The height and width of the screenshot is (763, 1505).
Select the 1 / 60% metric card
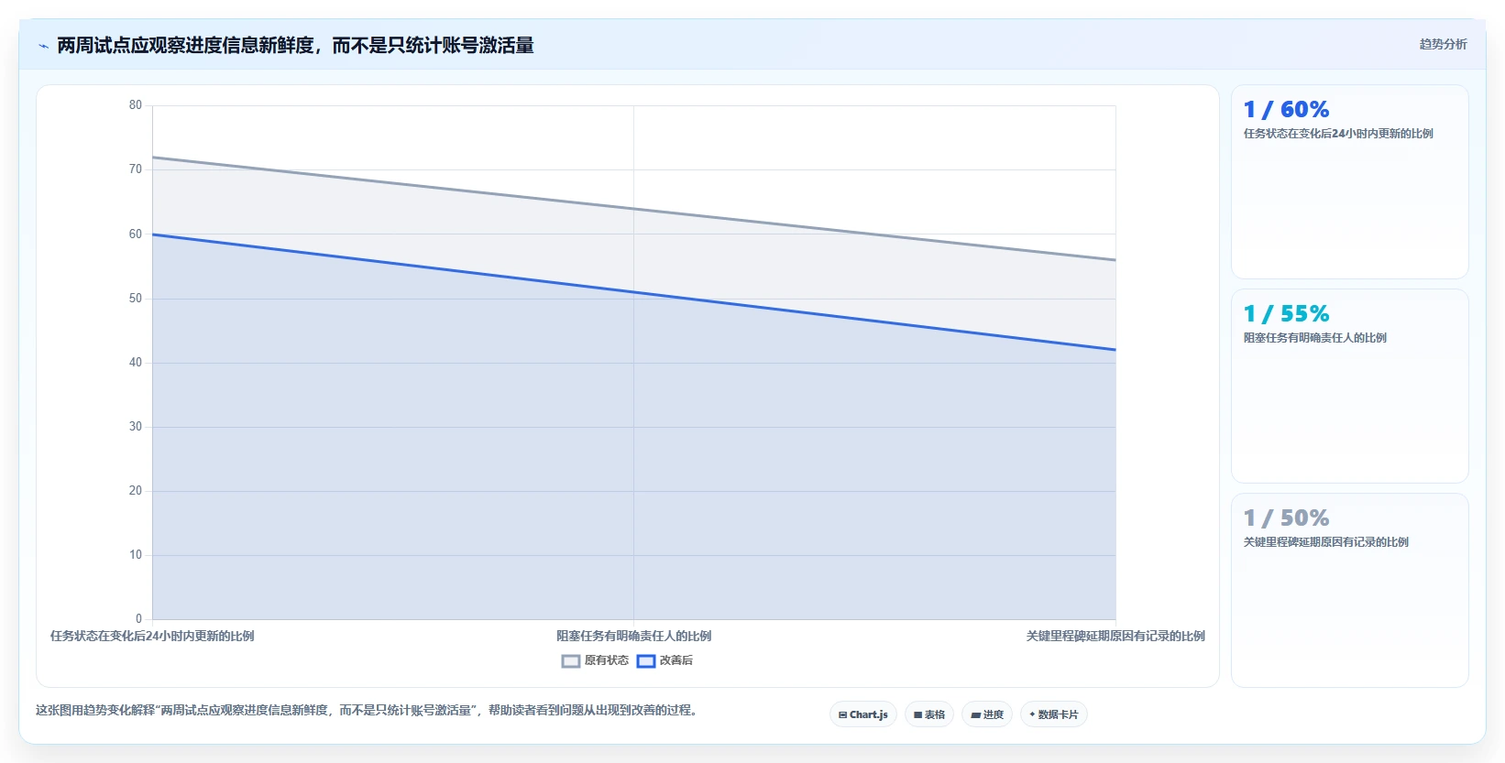click(x=1349, y=181)
